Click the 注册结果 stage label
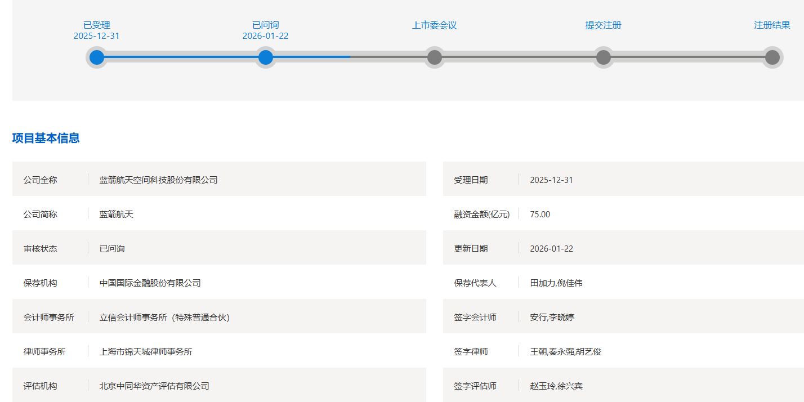 [x=772, y=24]
